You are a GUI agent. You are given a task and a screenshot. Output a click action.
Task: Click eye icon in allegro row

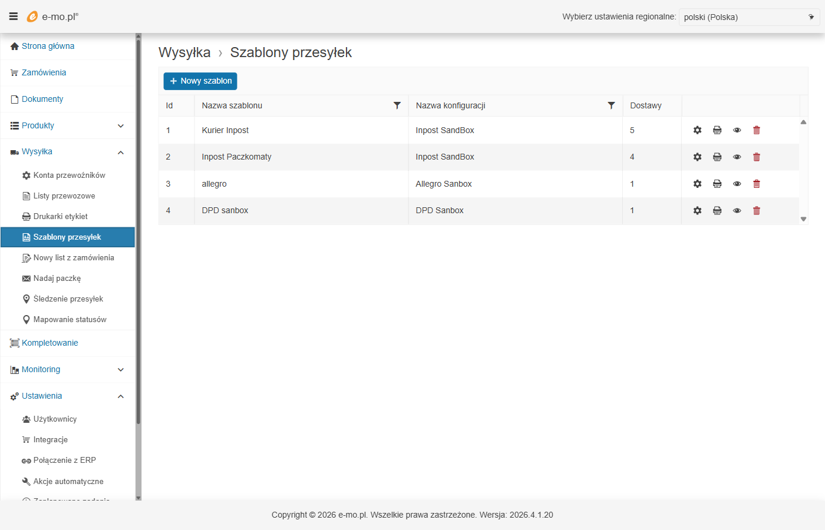point(737,184)
